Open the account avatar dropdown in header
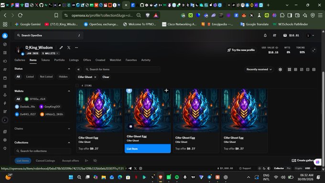325x183 pixels. coord(310,35)
